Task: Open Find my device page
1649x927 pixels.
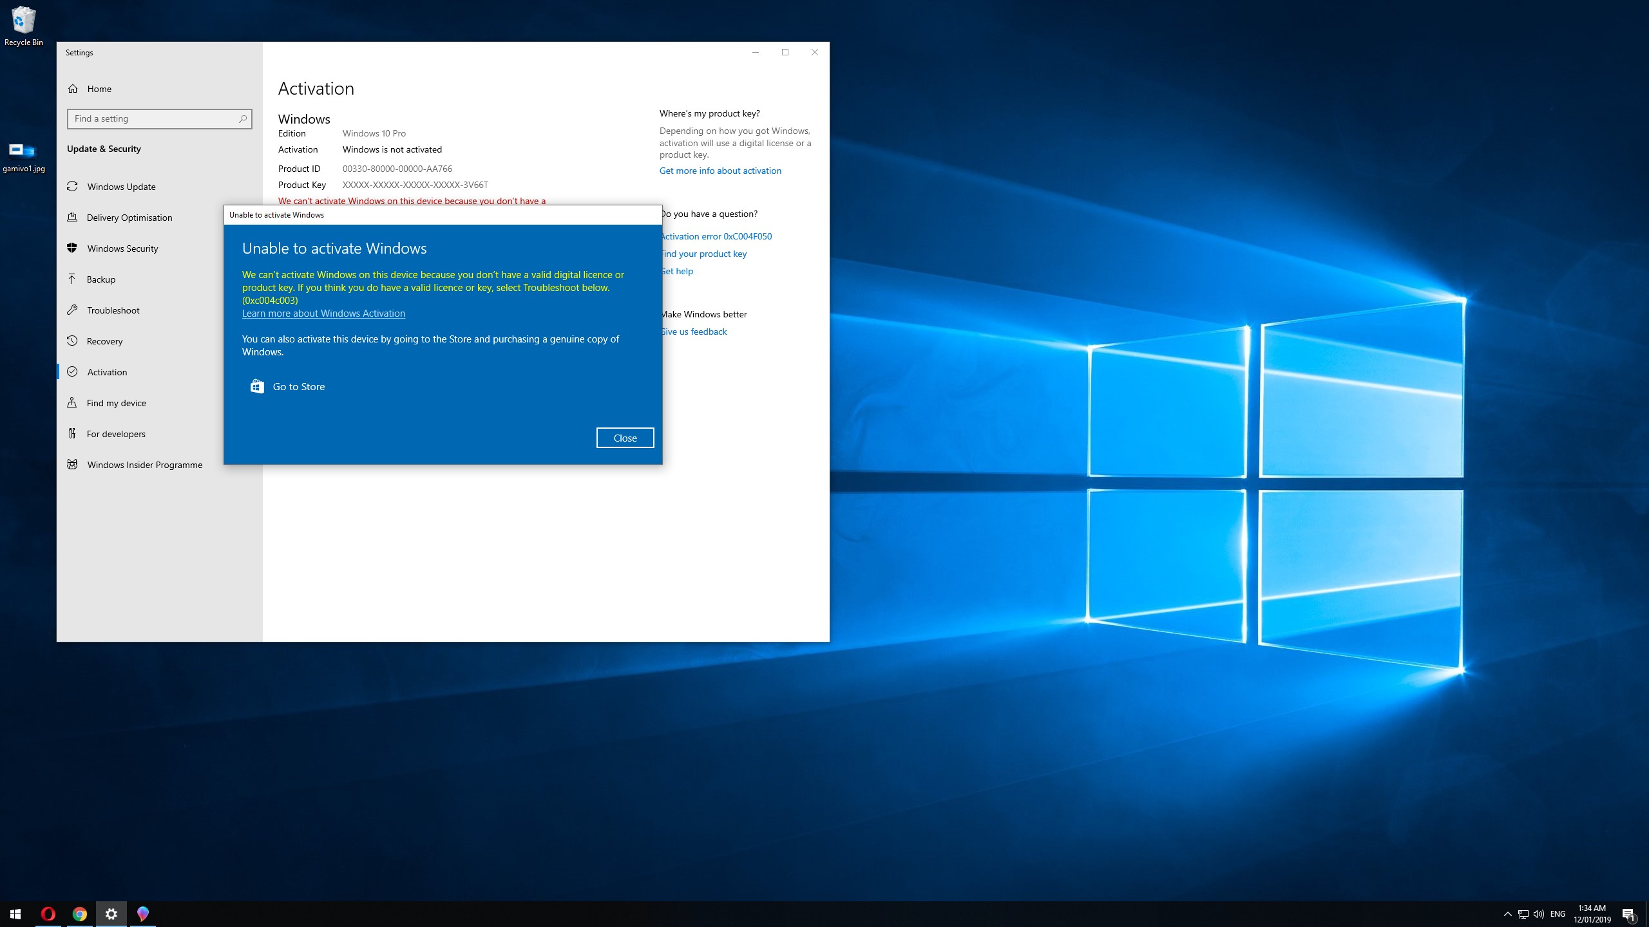Action: pyautogui.click(x=116, y=403)
